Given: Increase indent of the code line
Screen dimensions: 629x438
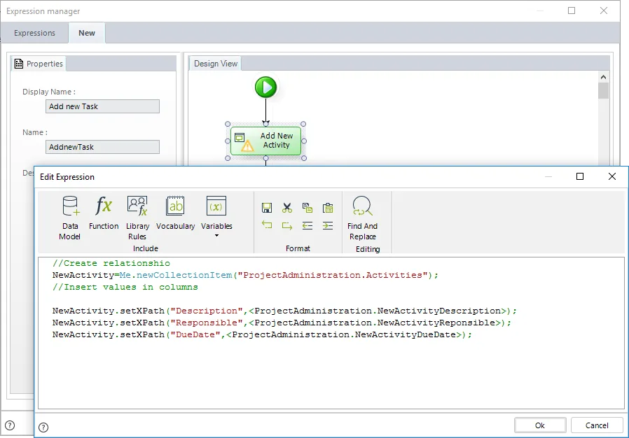Looking at the screenshot, I should point(328,225).
